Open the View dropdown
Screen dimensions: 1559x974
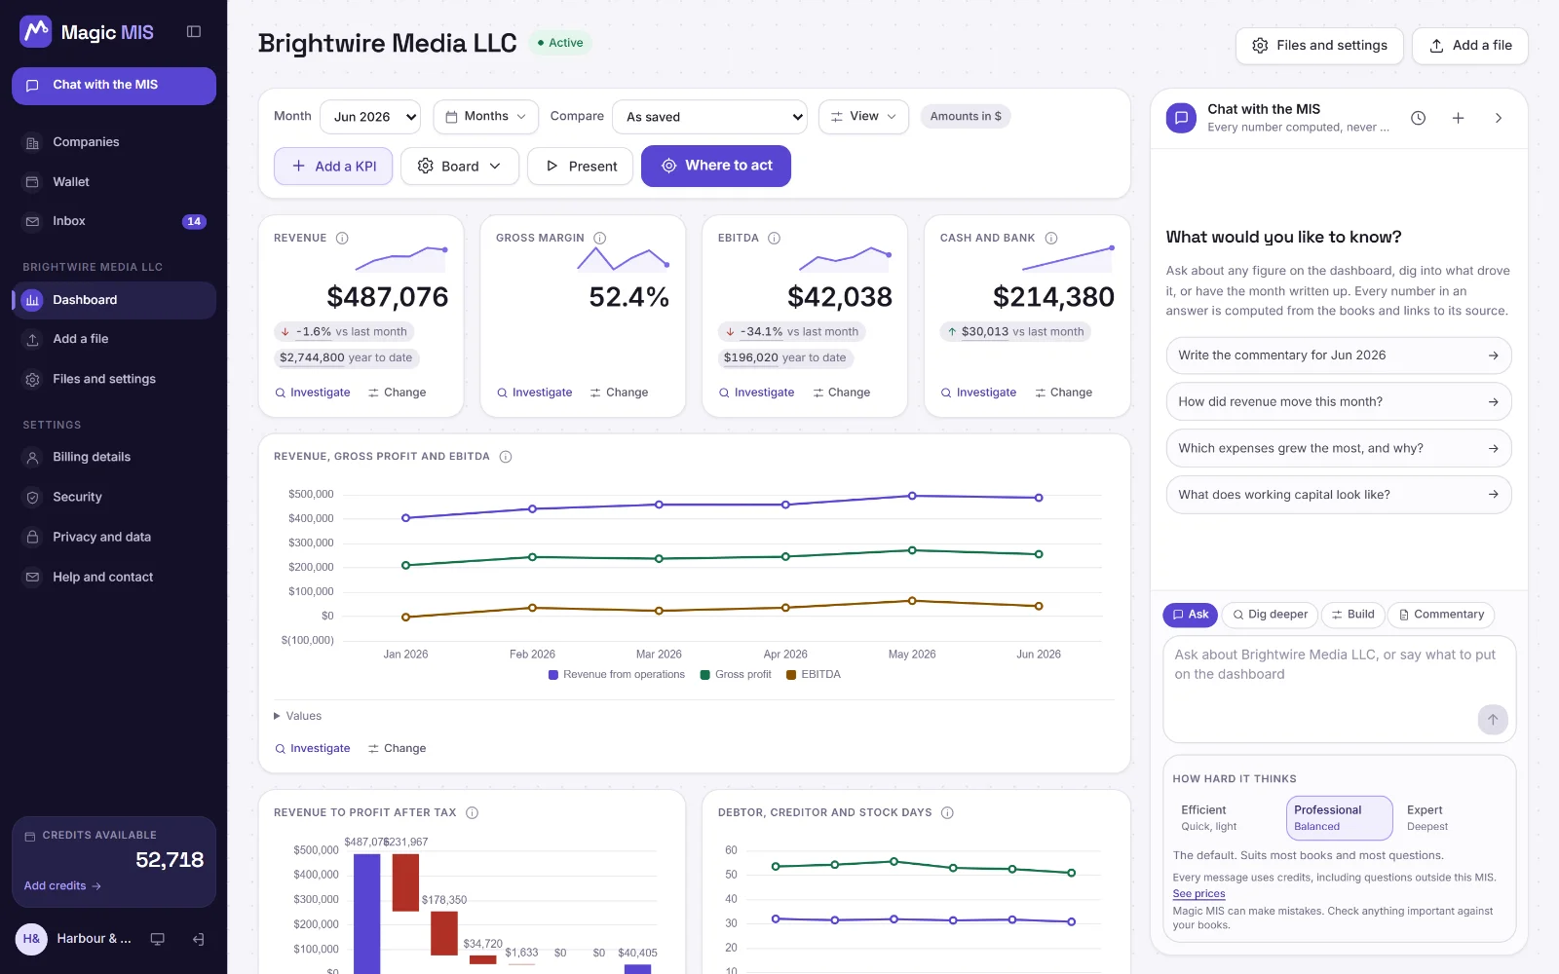pos(863,117)
